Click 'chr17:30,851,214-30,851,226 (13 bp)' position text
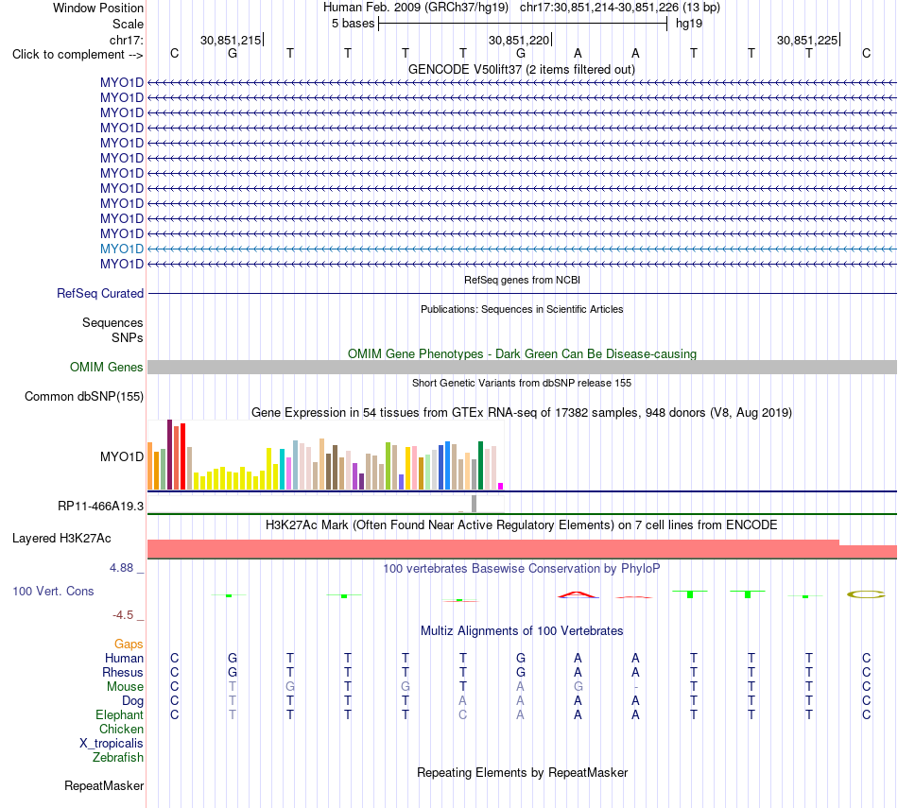This screenshot has width=898, height=808. 620,8
